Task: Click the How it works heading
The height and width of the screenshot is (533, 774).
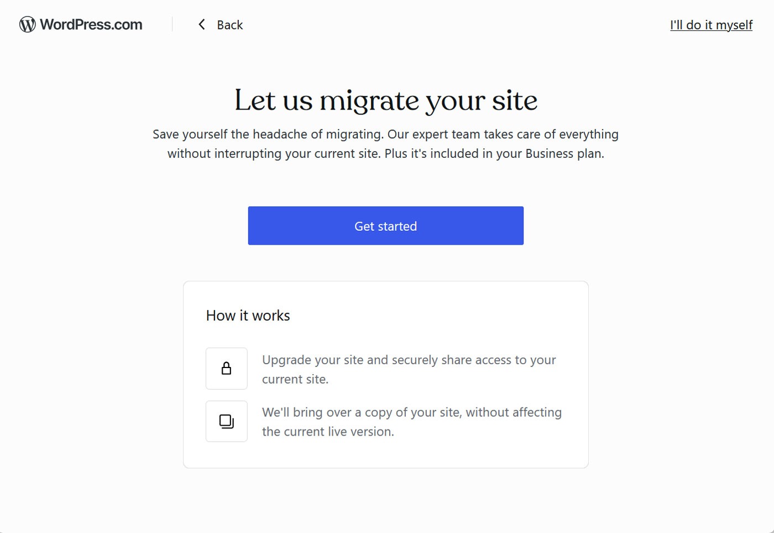Action: [248, 315]
